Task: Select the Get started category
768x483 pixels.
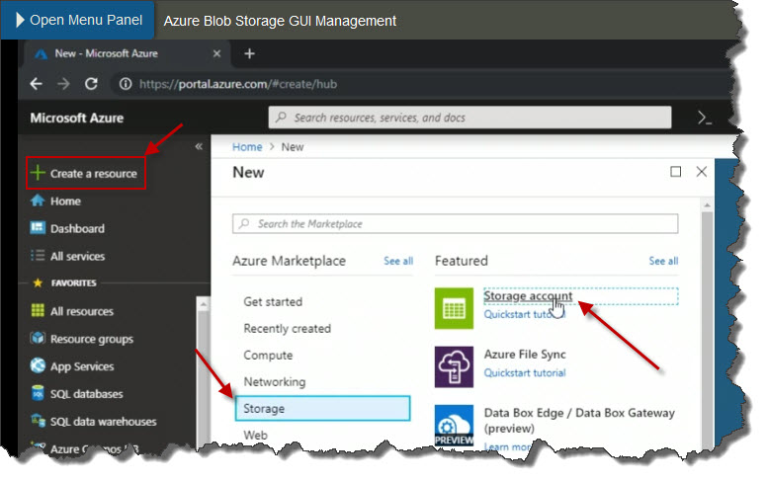Action: pos(273,302)
